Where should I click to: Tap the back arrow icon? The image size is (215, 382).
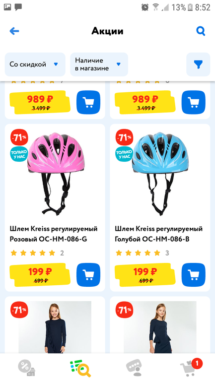[14, 31]
